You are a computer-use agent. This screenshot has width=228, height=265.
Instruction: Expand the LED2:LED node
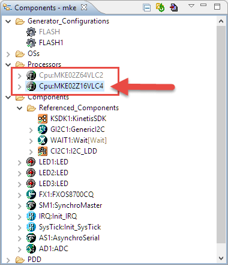(19, 173)
